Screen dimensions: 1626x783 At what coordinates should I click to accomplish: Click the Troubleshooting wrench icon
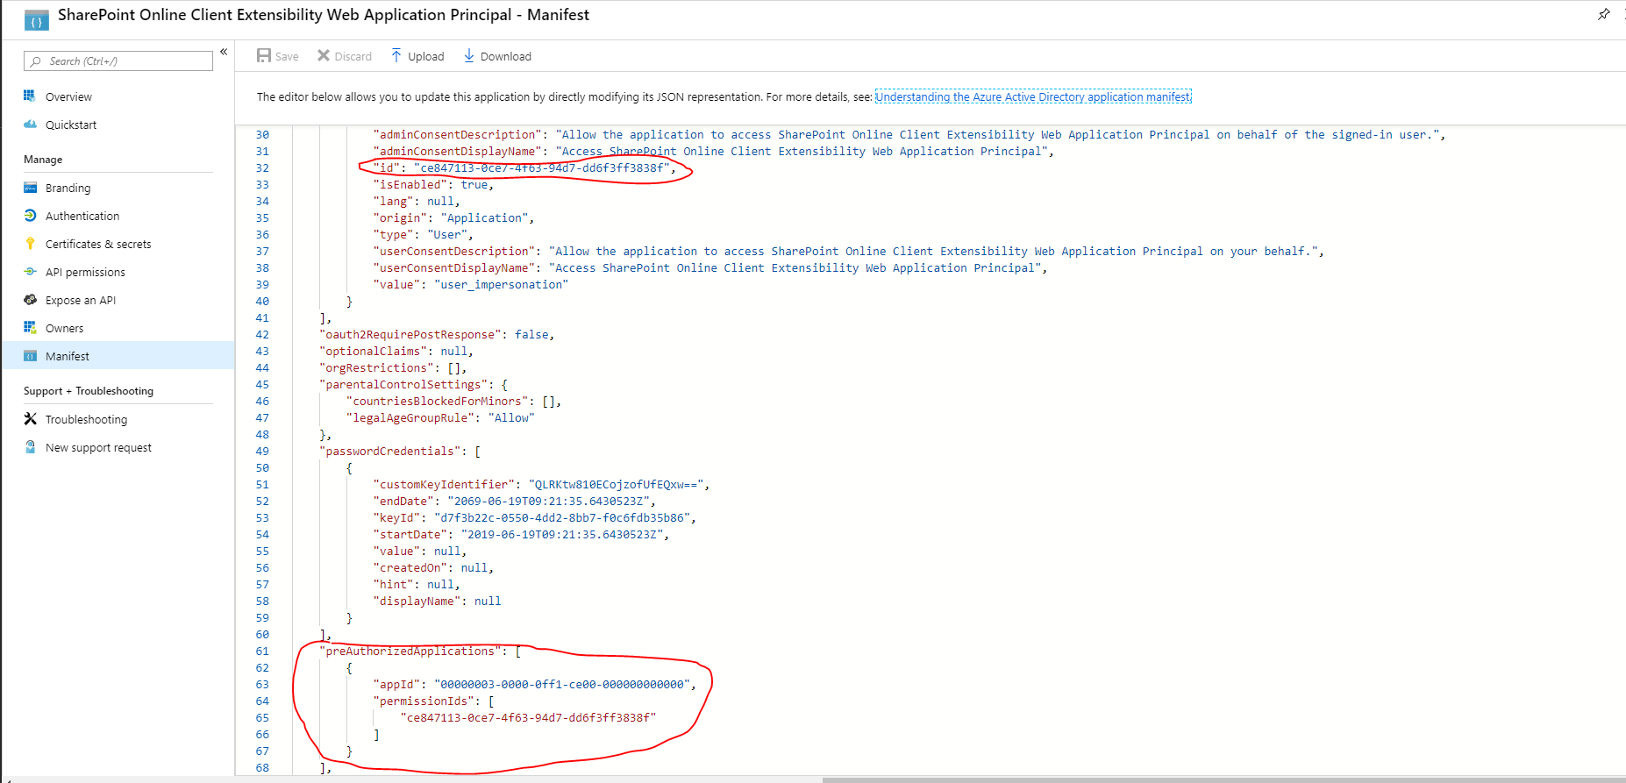(30, 419)
